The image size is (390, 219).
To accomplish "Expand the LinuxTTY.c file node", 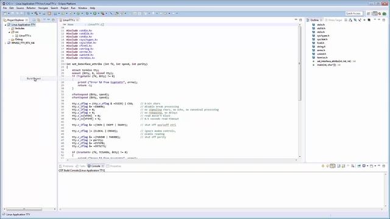I will coord(13,36).
